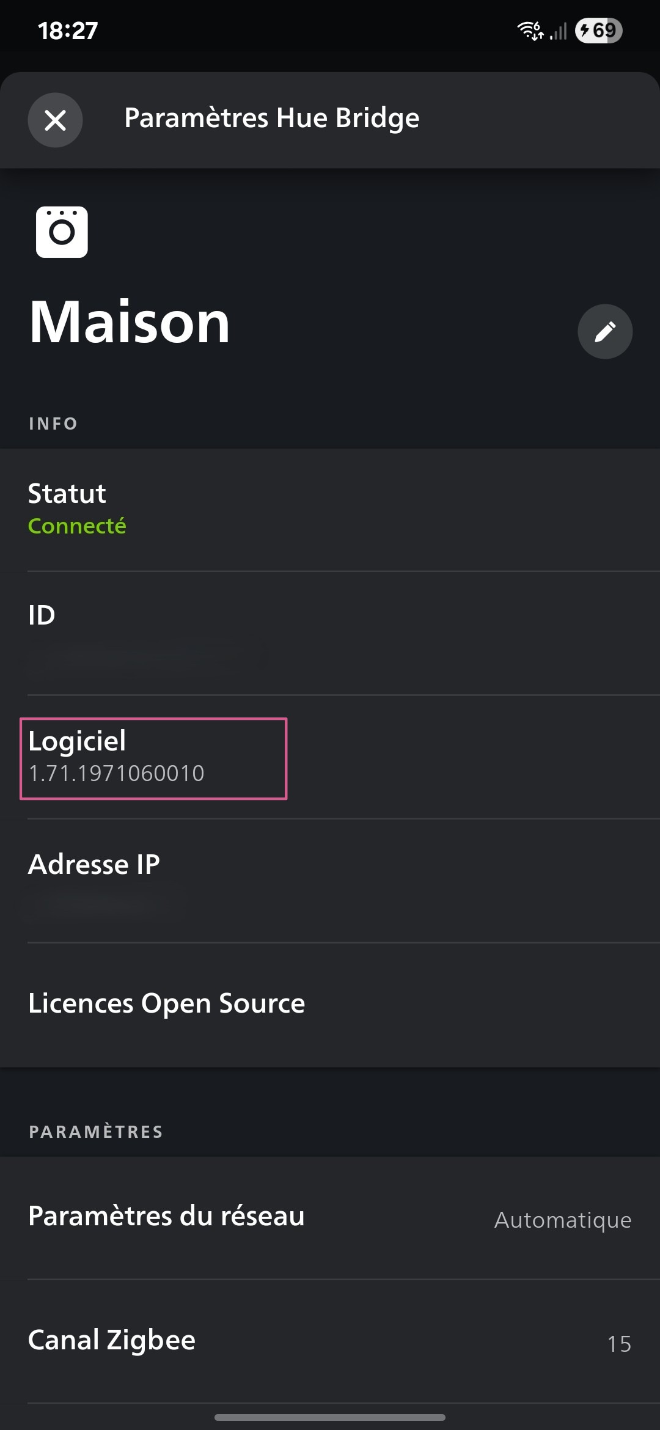
Task: Open Licences Open Source
Action: (330, 1004)
